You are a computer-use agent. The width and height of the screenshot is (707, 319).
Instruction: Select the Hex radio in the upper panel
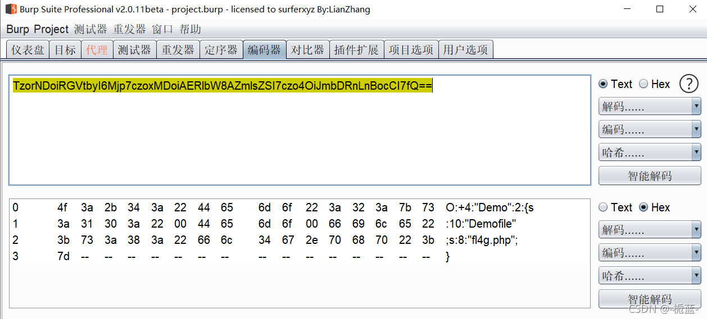click(x=655, y=84)
